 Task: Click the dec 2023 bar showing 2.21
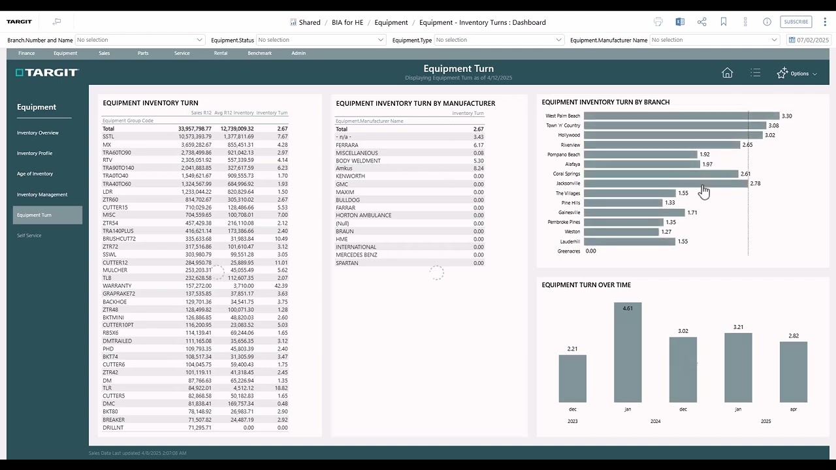pyautogui.click(x=572, y=379)
